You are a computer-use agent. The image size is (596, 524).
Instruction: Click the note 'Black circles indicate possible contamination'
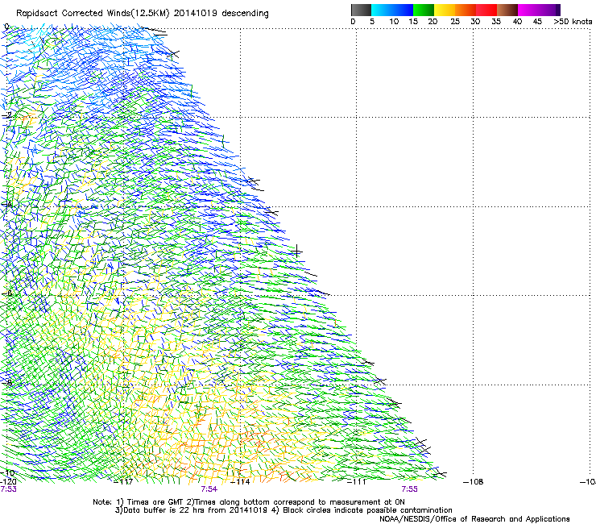(367, 510)
